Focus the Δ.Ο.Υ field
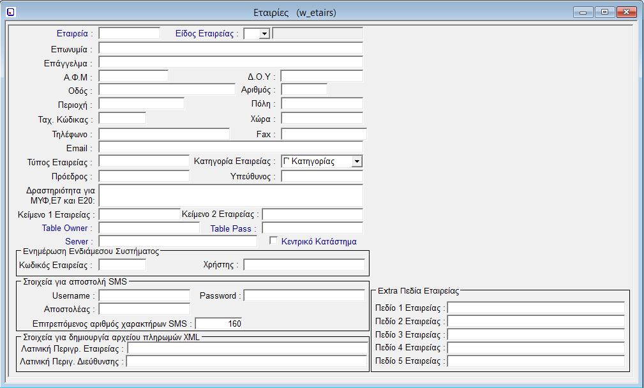The height and width of the screenshot is (388, 644). [322, 77]
